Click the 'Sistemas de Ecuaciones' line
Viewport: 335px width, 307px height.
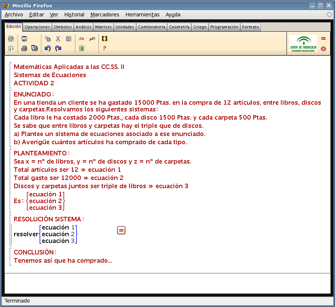[x=50, y=75]
